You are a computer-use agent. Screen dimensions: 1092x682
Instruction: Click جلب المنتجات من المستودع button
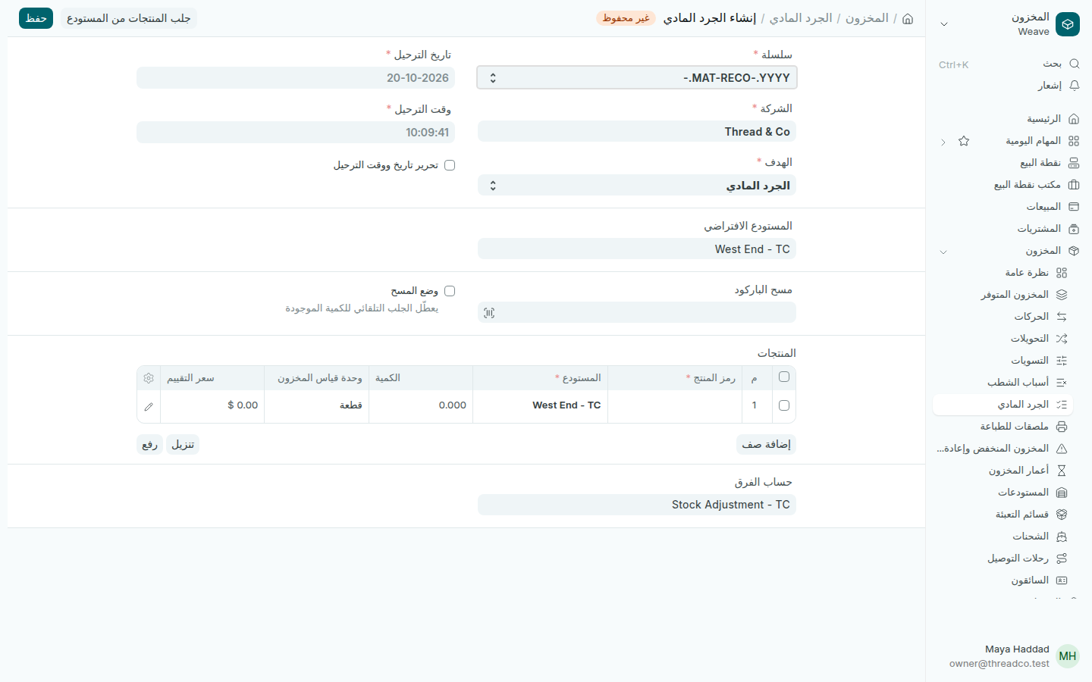(128, 18)
